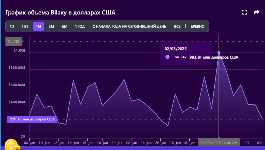Select the 1D time range

(x=12, y=26)
